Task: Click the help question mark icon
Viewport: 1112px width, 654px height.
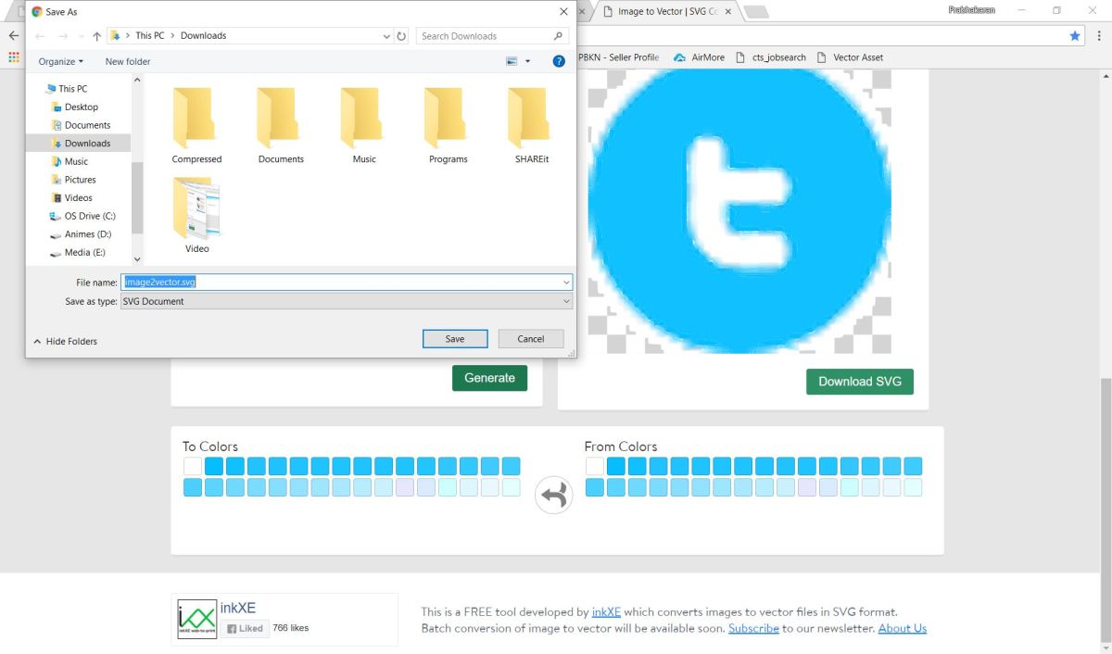Action: tap(559, 61)
